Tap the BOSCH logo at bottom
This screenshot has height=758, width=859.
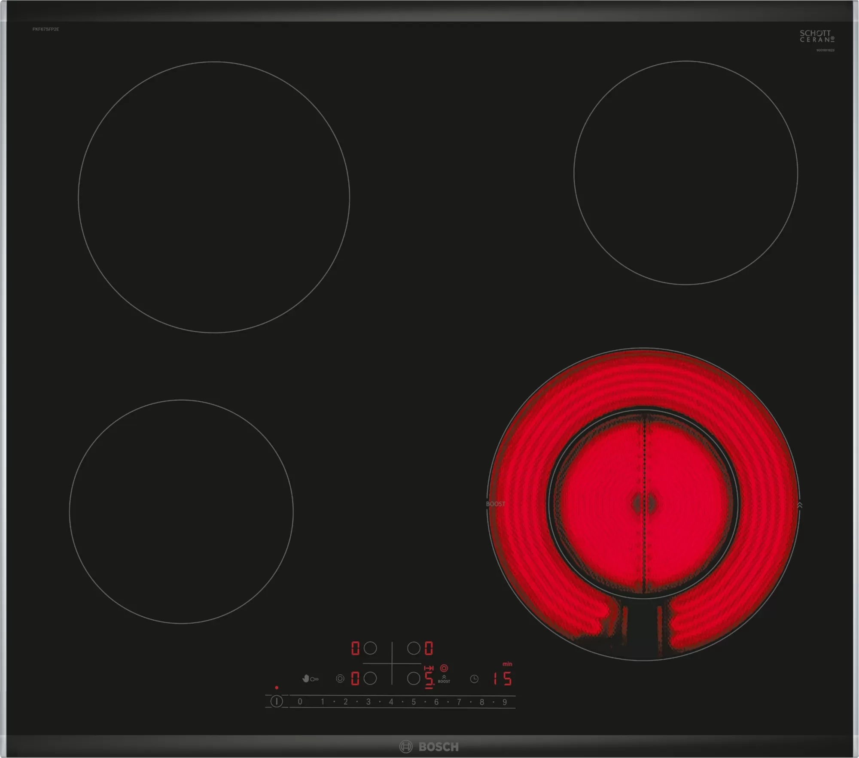coord(429,746)
